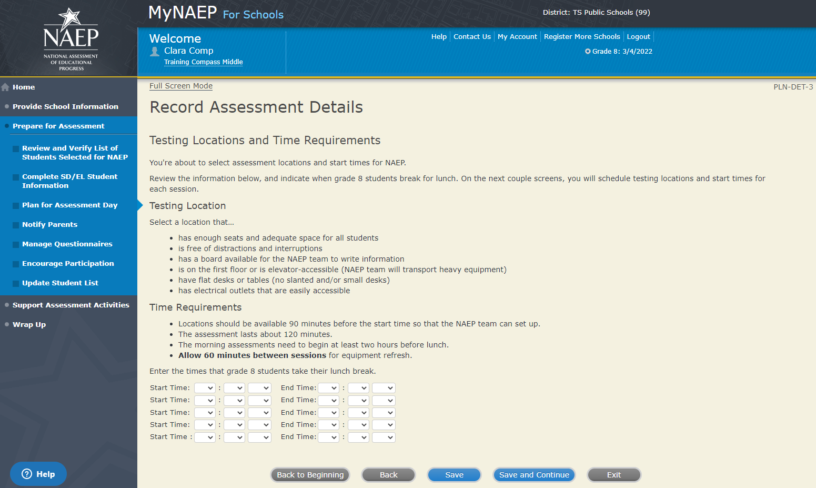Screen dimensions: 816x488
Task: Switch to Full Screen Mode
Action: 181,86
